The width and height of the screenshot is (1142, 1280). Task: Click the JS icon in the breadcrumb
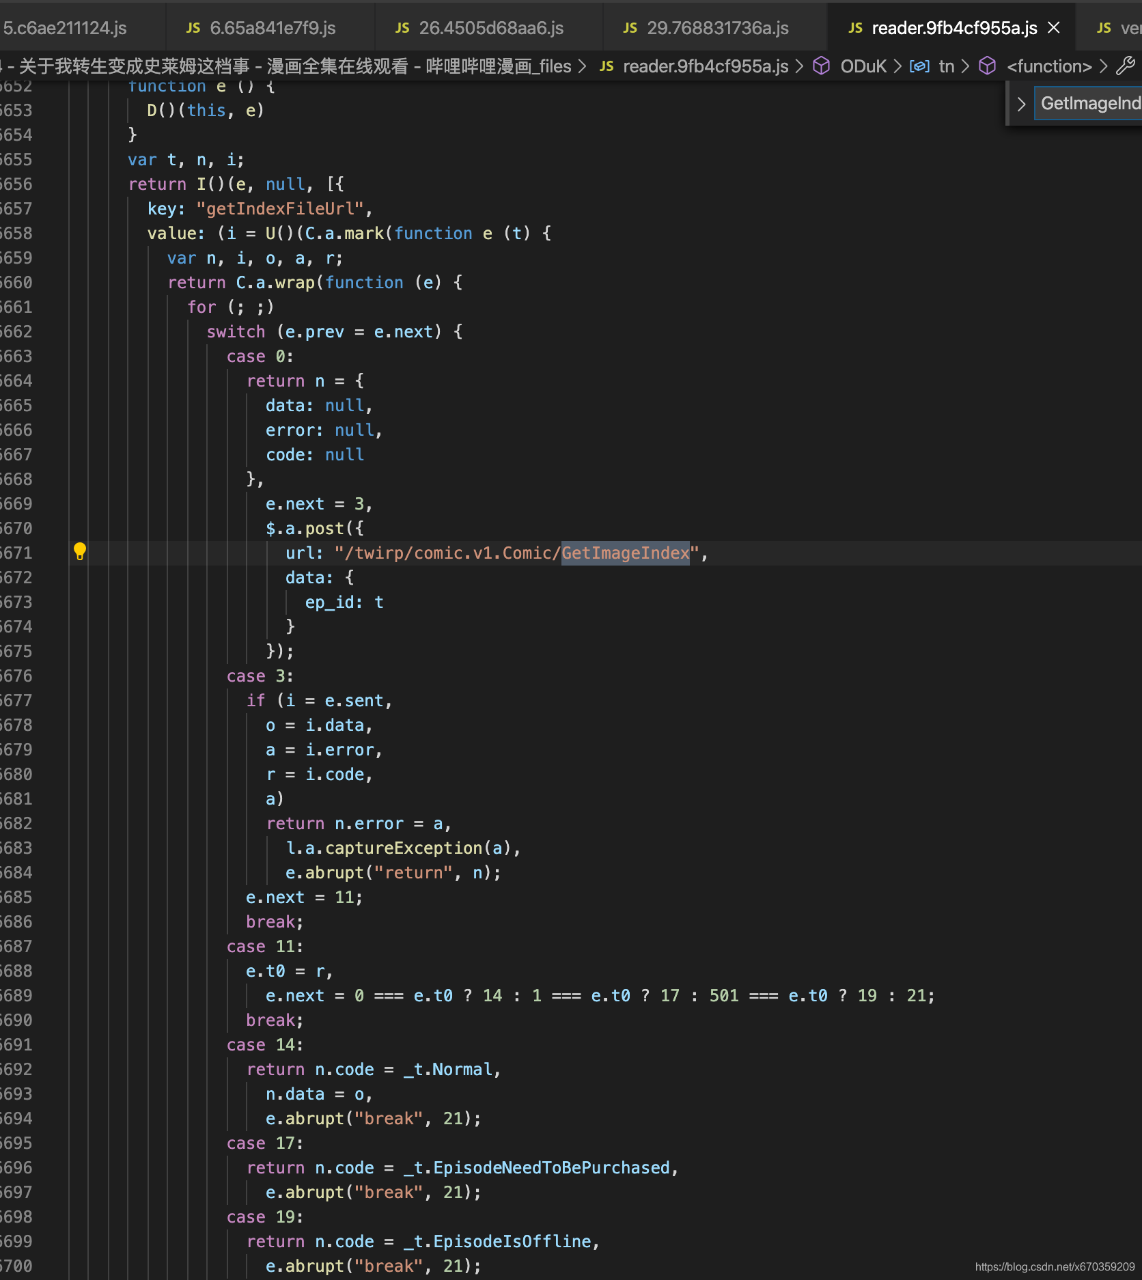point(607,66)
